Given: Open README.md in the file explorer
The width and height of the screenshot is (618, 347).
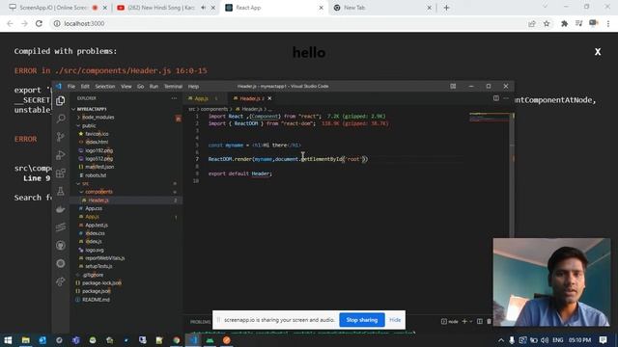Looking at the screenshot, I should click(x=96, y=300).
